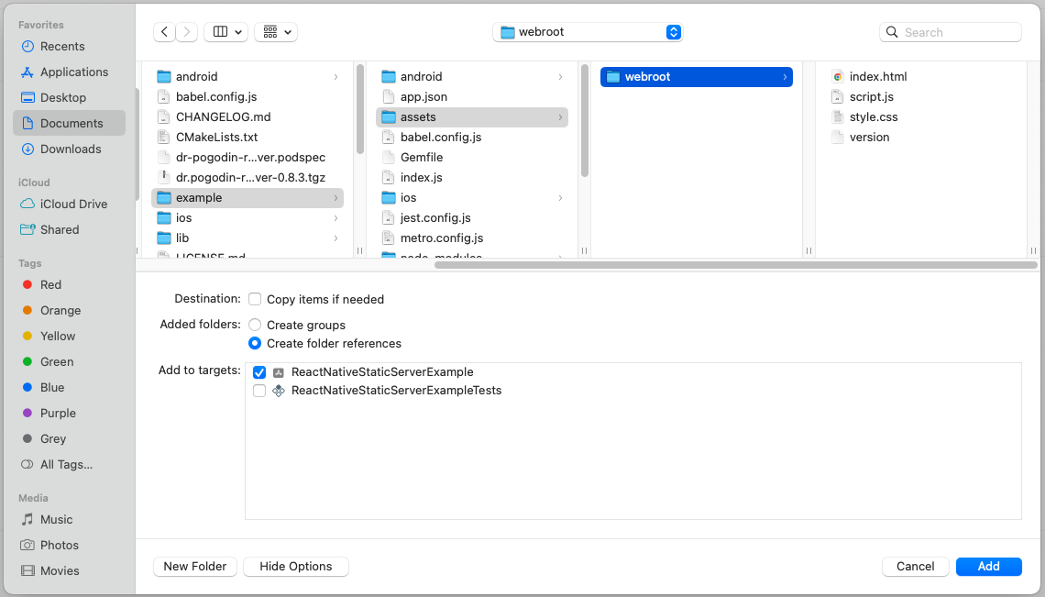Choose Create folder references
Image resolution: width=1045 pixels, height=597 pixels.
coord(255,344)
